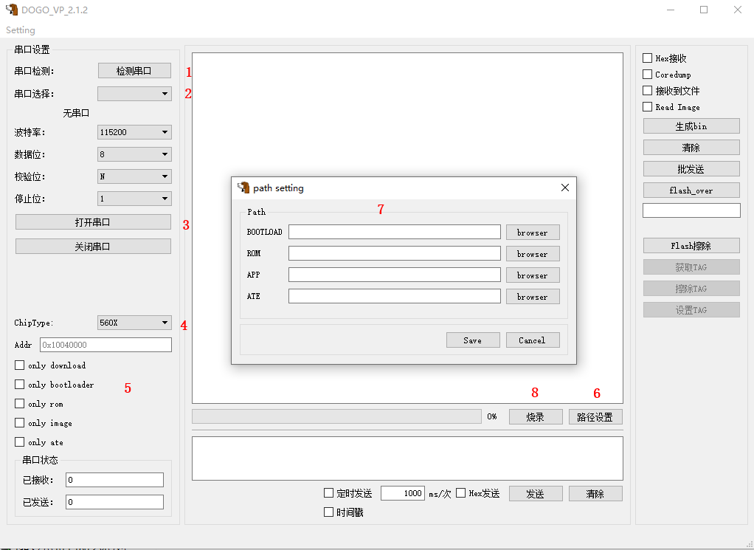Click the DOGO app icon in title bar

(12, 10)
